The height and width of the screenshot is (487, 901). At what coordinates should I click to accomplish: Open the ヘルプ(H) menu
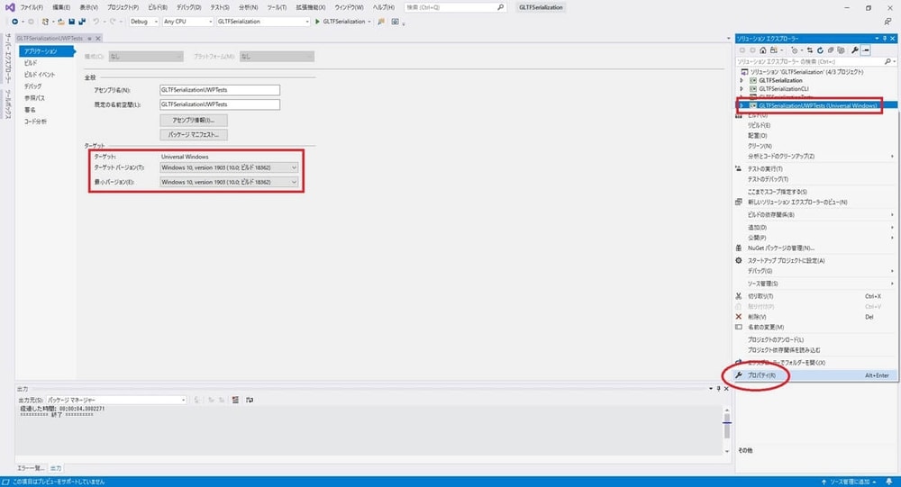383,7
